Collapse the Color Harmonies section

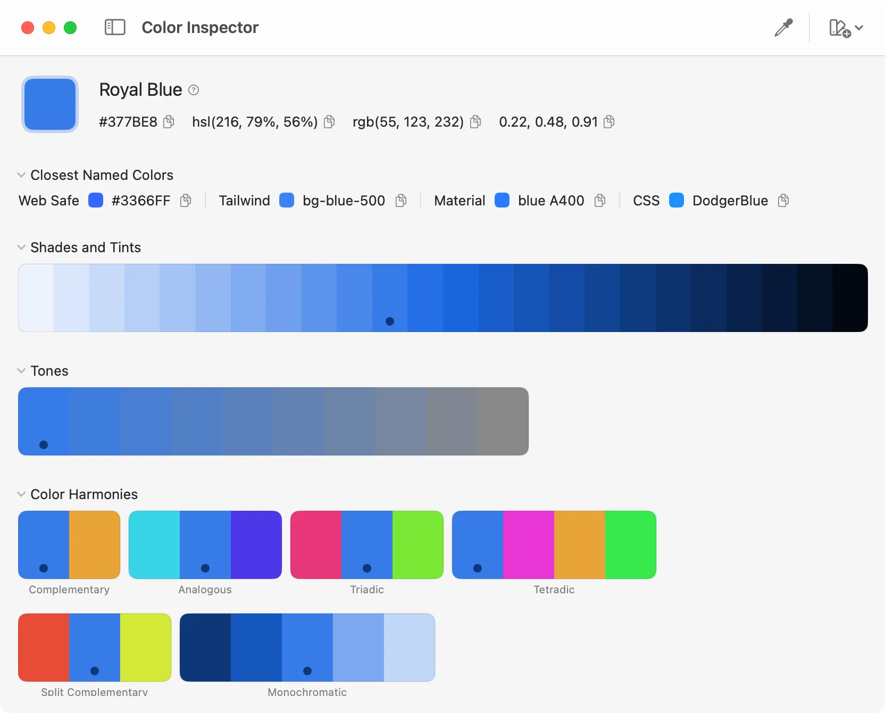pos(21,494)
